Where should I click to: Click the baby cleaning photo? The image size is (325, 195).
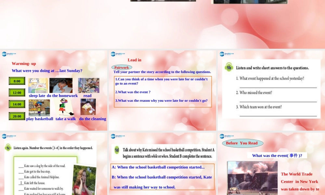[88, 107]
